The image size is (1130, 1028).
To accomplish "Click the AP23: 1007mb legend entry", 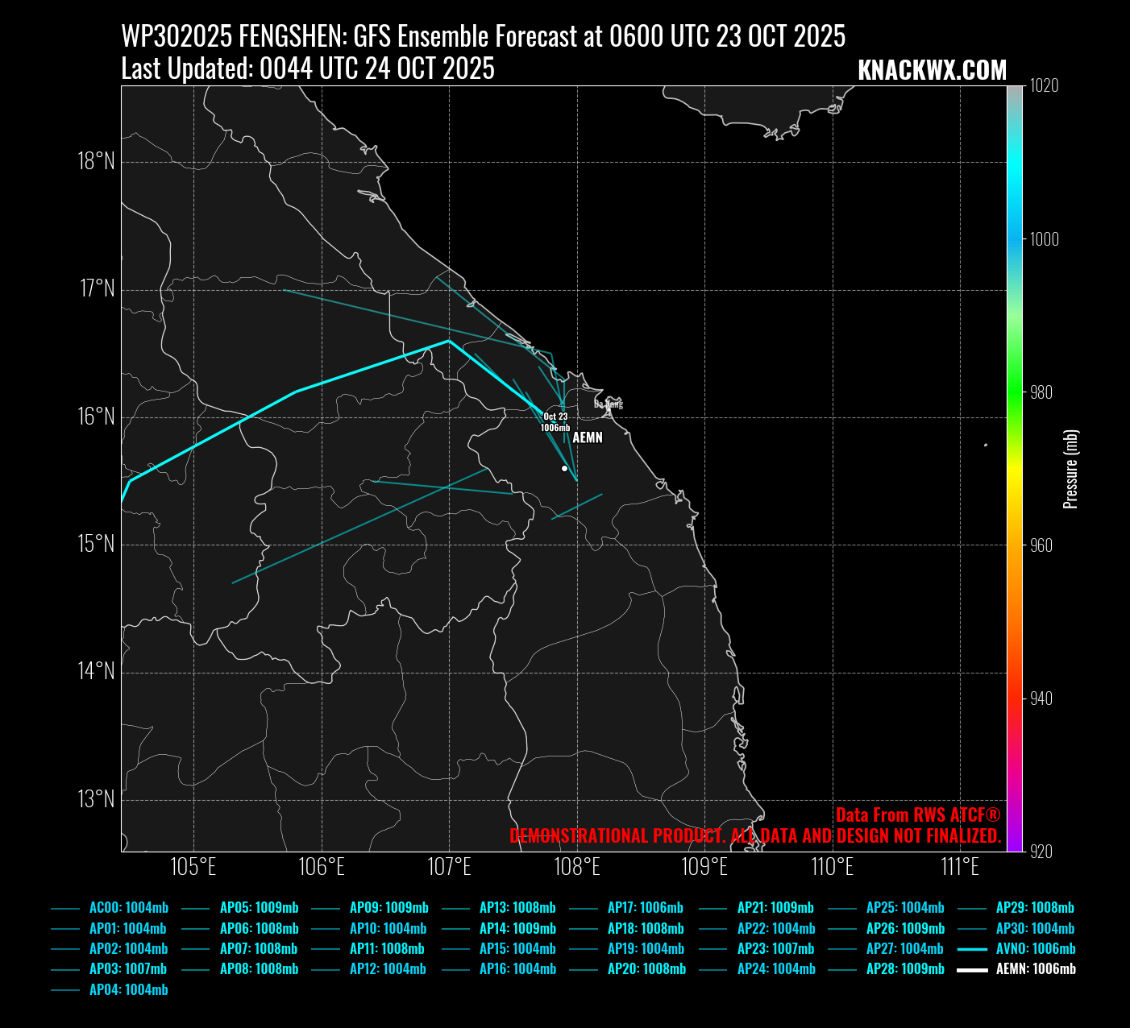I will (775, 949).
